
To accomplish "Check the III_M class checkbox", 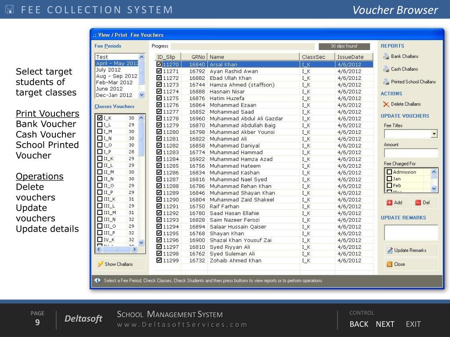I will pos(100,213).
